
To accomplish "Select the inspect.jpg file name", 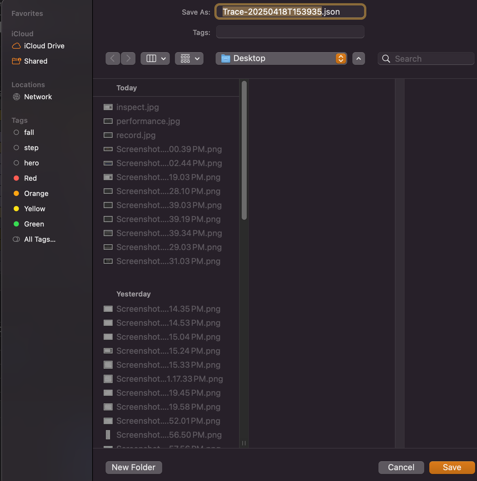I will 138,107.
